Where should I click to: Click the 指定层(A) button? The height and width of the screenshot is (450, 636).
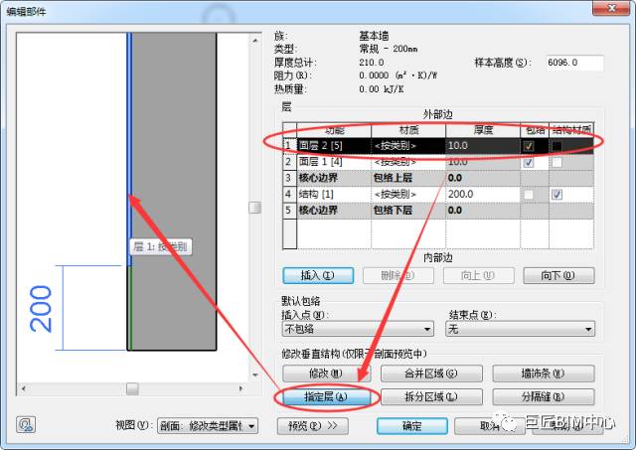tap(327, 397)
